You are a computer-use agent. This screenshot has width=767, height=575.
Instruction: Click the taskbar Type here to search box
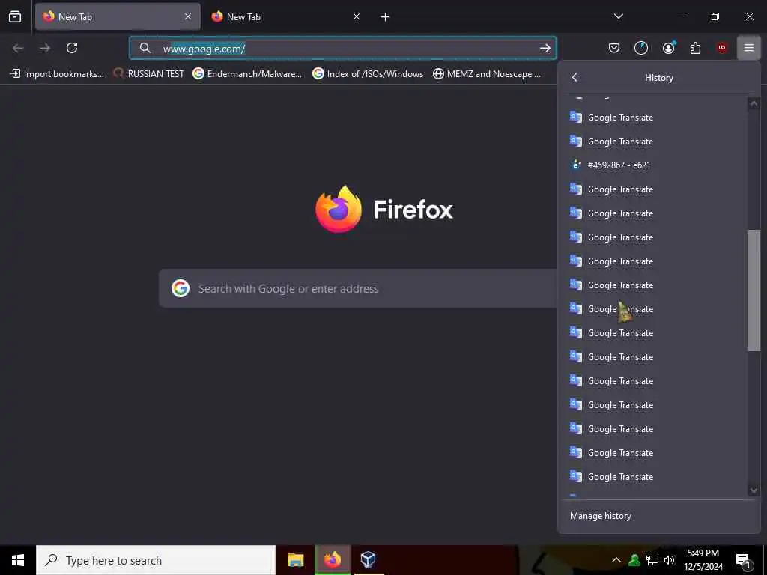click(156, 560)
